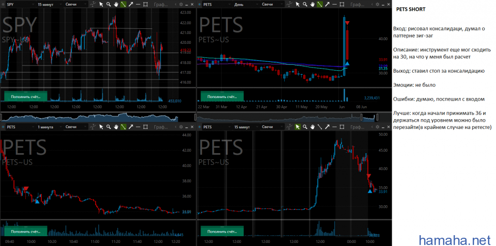Screen dimensions: 496x246
Task: Open settings gear of SPY chart
Action: pos(181,5)
